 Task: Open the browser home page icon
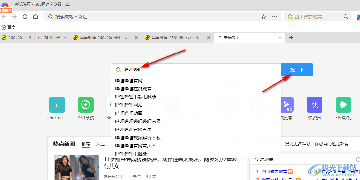(36, 17)
